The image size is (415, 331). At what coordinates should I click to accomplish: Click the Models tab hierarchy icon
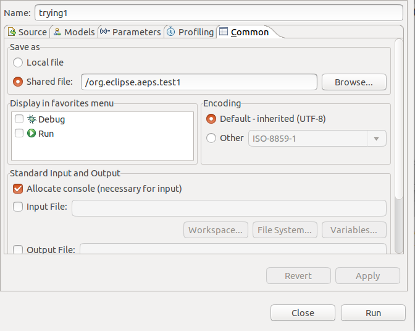pyautogui.click(x=57, y=32)
